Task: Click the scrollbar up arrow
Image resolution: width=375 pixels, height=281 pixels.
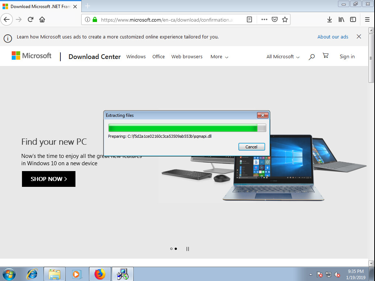Action: pos(371,30)
